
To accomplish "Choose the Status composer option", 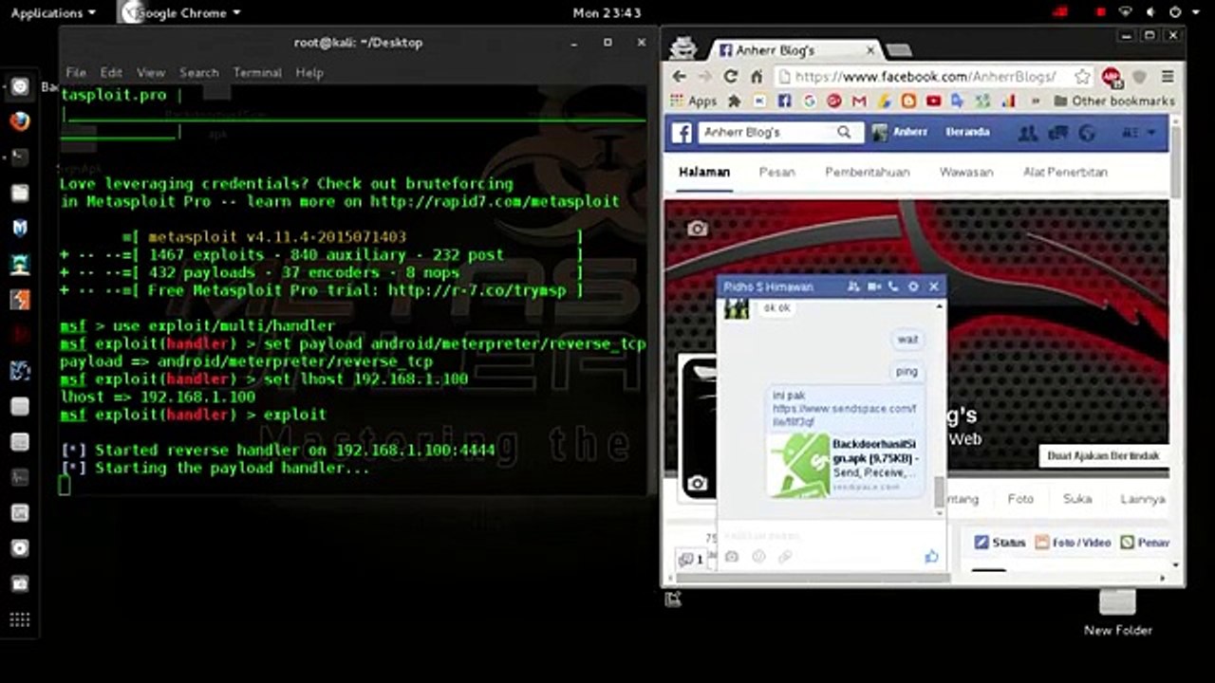I will tap(1000, 543).
